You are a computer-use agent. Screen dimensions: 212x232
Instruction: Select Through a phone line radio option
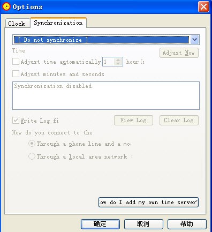coord(32,144)
